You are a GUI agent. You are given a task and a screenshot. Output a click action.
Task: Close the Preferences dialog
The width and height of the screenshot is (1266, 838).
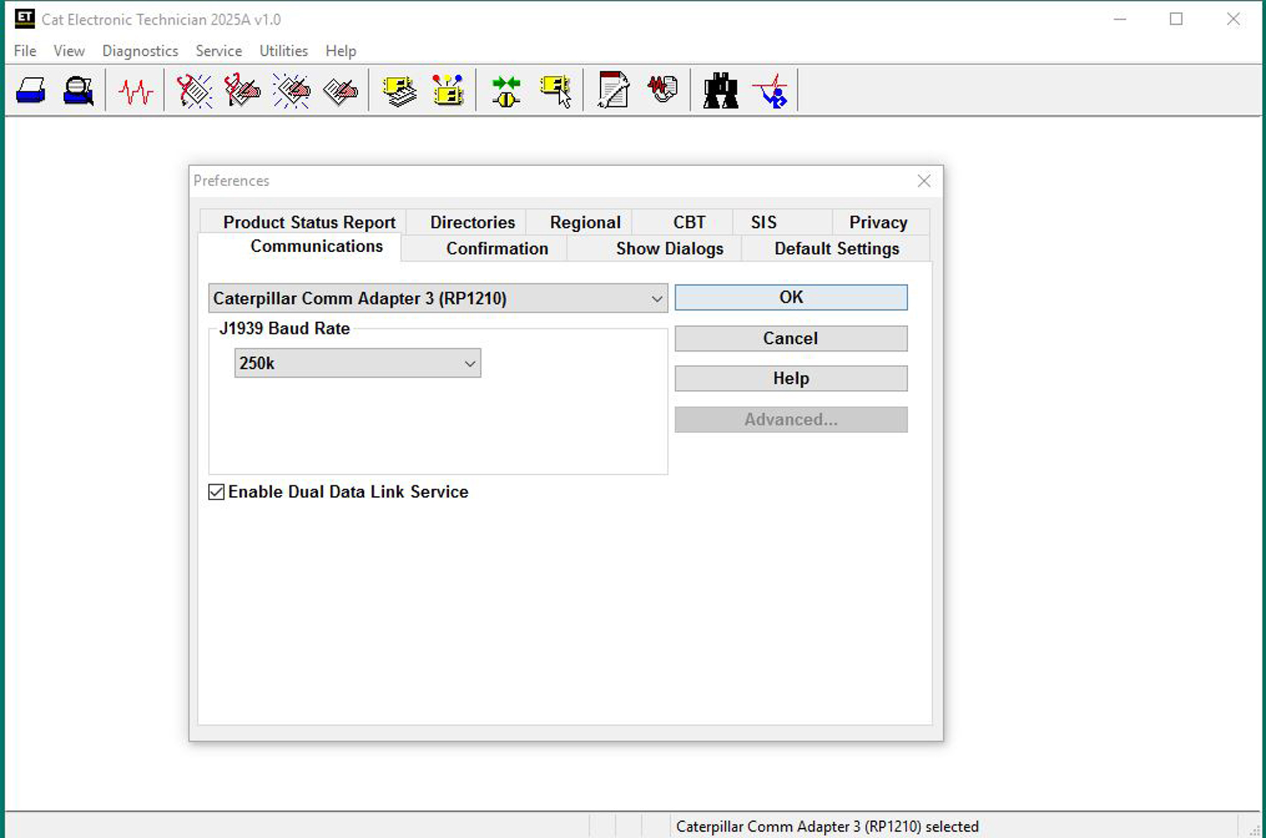923,181
